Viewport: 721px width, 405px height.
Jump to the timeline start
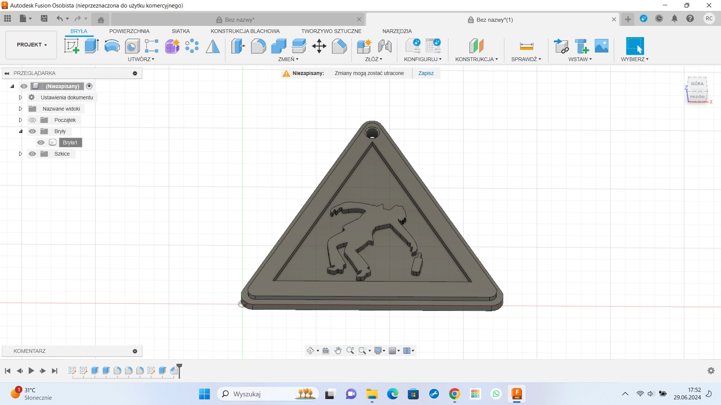pos(8,371)
